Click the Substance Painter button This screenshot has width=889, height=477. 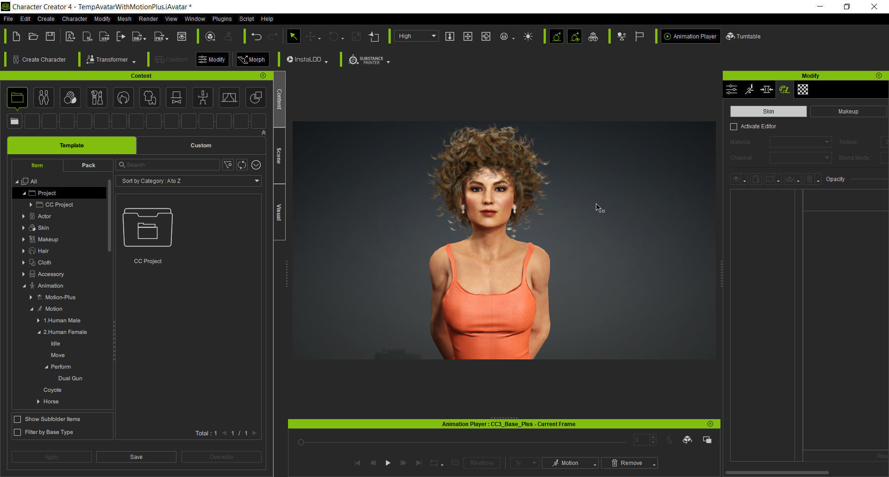[366, 60]
